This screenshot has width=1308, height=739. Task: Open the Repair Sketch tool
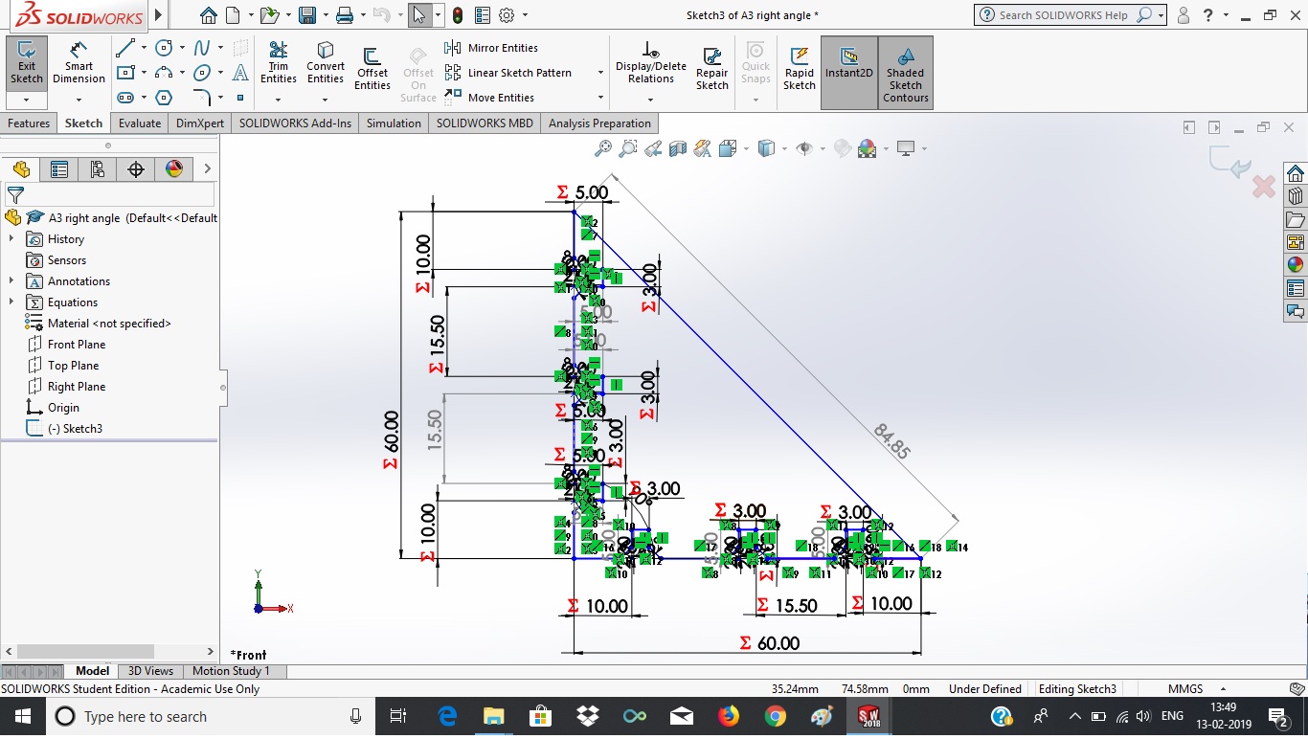(711, 69)
